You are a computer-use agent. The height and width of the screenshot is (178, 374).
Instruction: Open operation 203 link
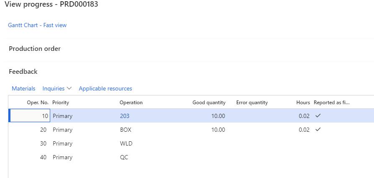[125, 116]
